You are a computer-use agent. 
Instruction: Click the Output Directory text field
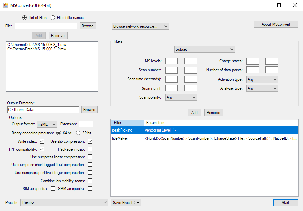(43, 110)
